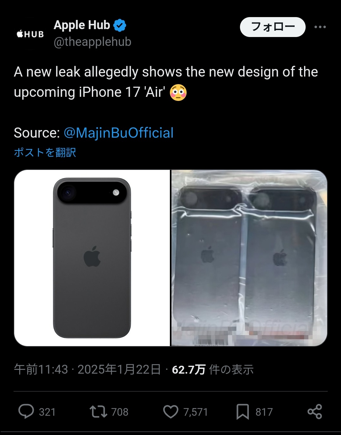Repost using the retweet arrows icon
Viewport: 341px width, 435px height.
pos(99,412)
